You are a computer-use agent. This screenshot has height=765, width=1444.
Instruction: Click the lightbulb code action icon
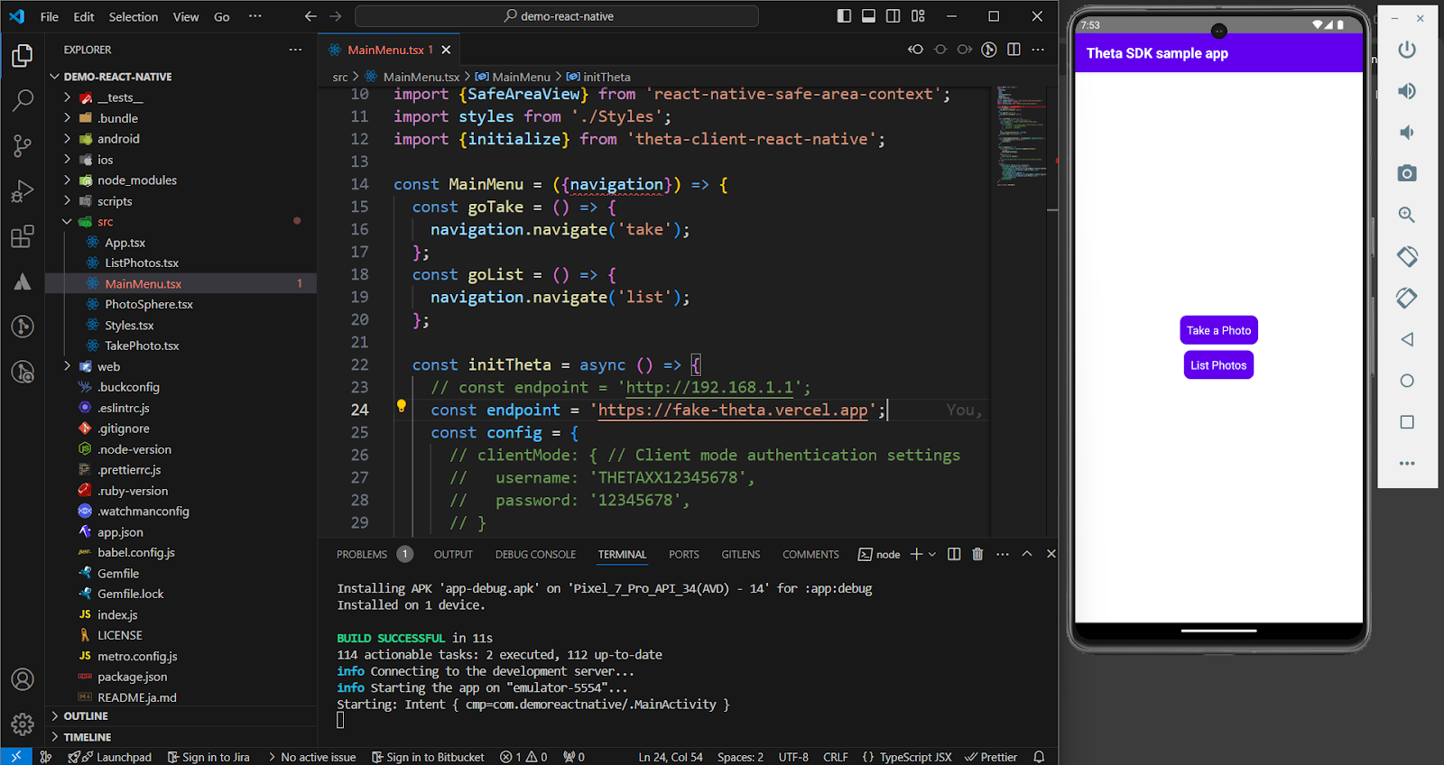click(x=402, y=407)
